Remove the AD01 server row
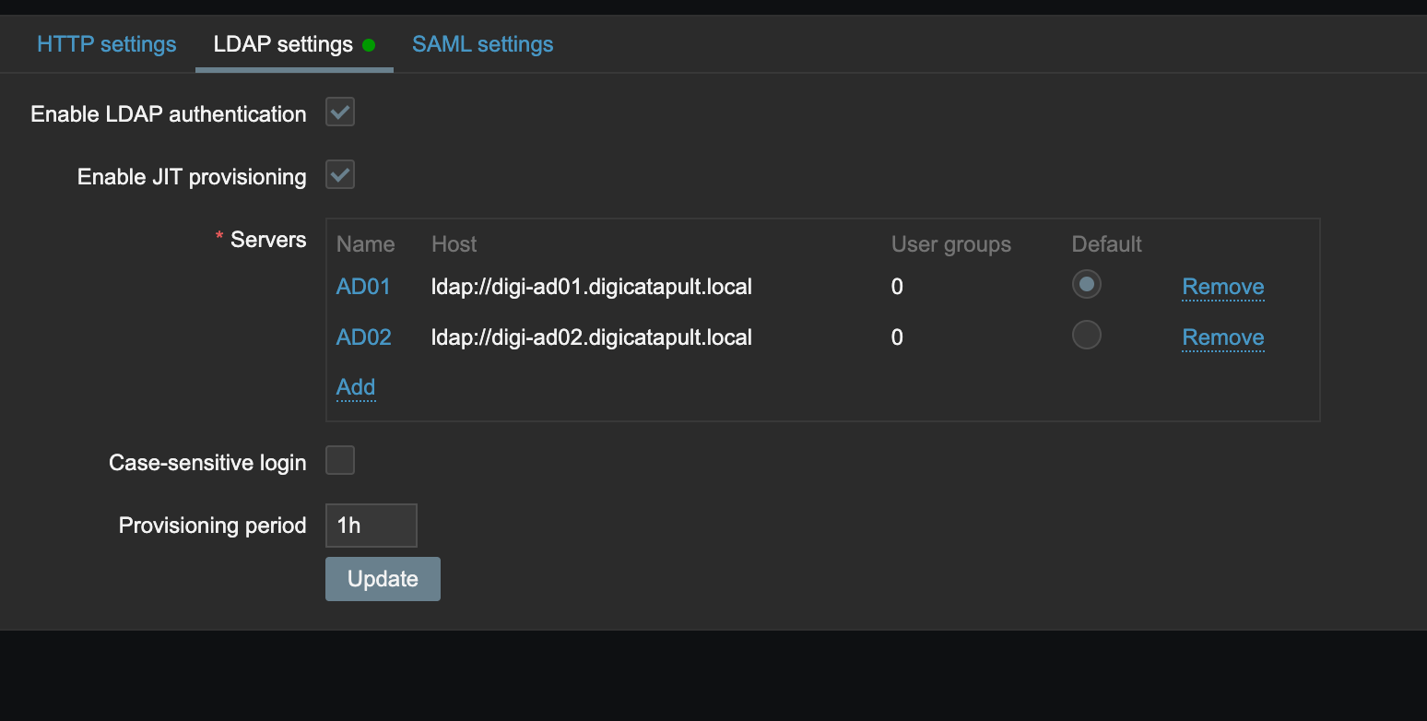1427x721 pixels. point(1222,287)
